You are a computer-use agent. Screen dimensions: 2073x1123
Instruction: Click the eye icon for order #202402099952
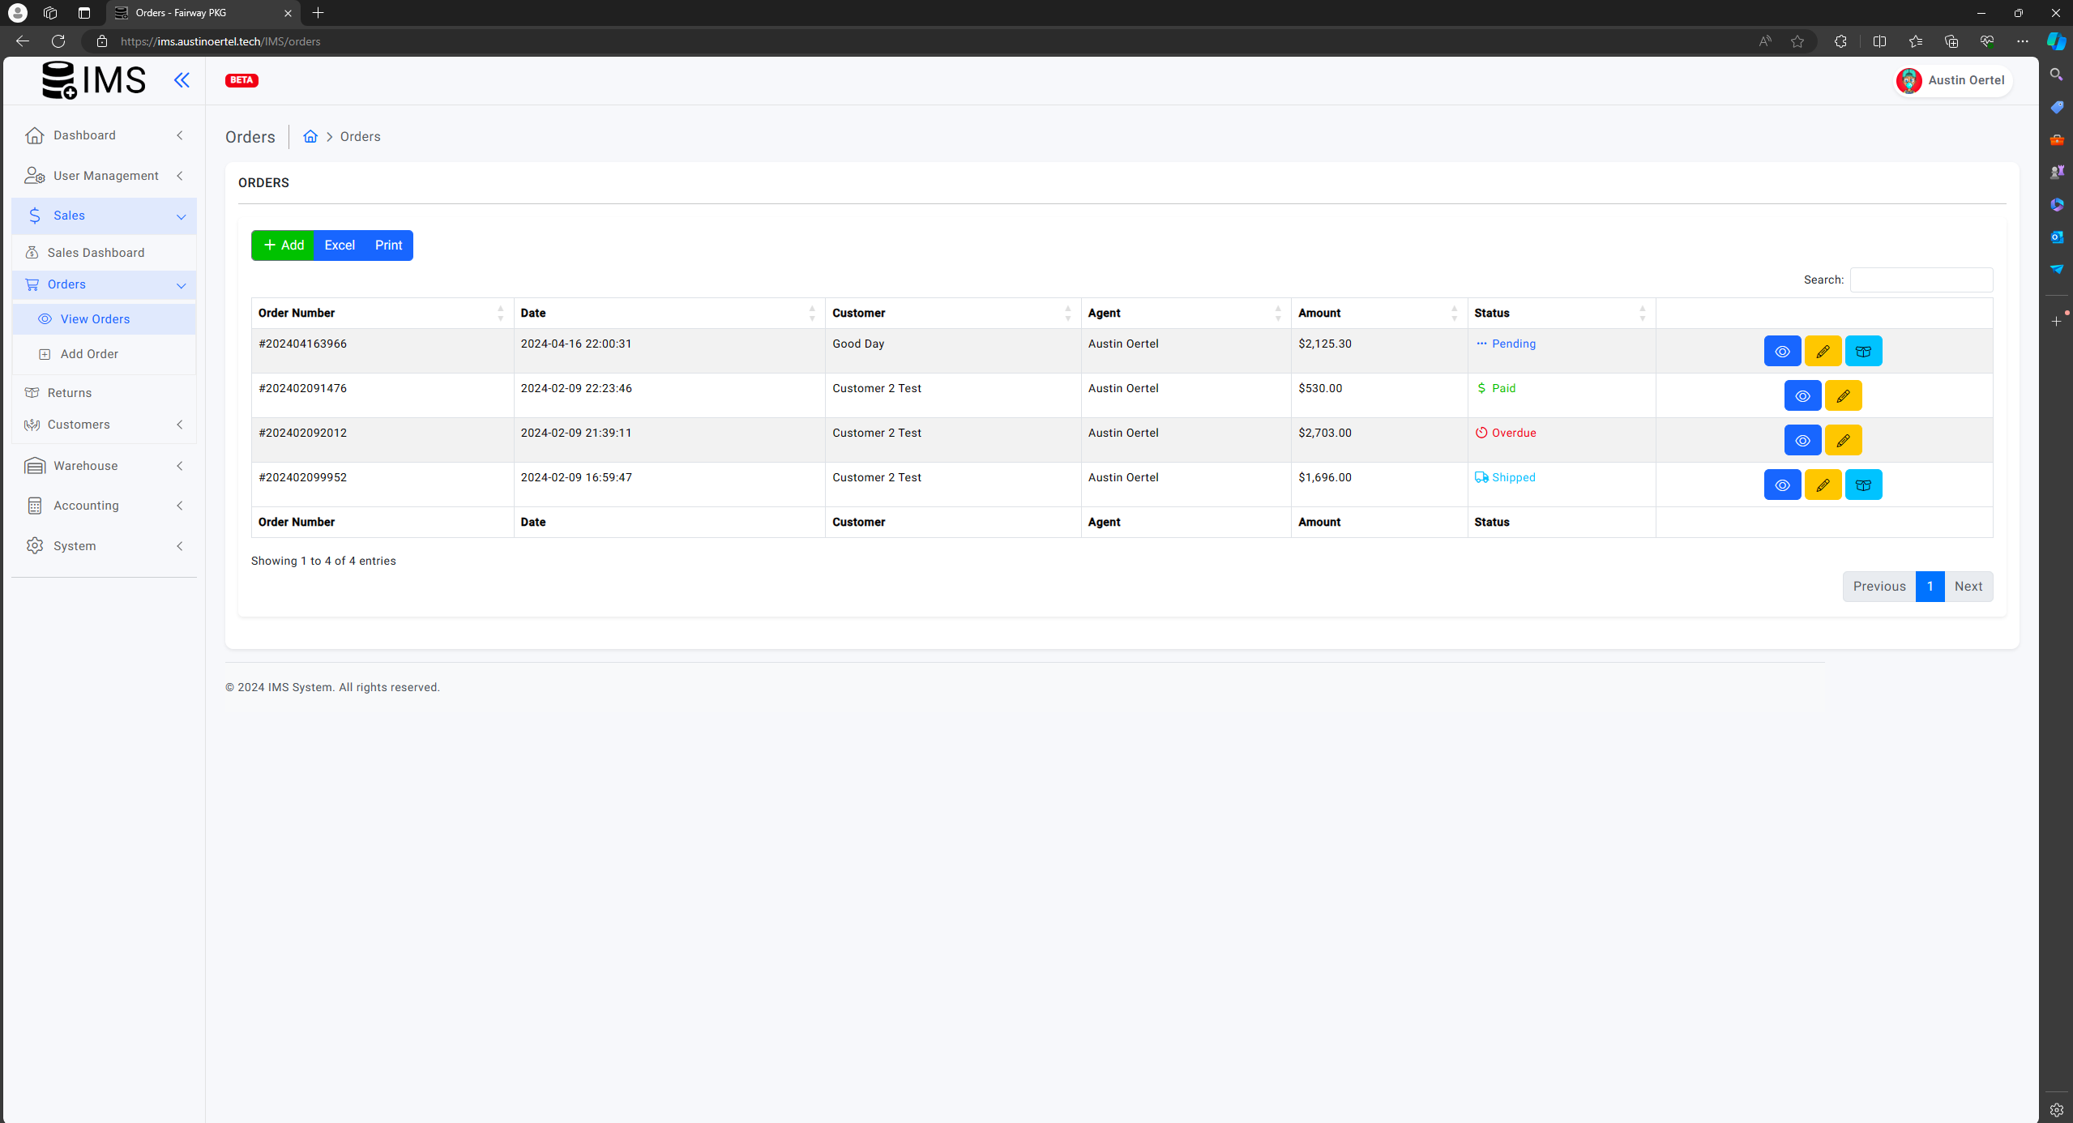click(x=1781, y=485)
